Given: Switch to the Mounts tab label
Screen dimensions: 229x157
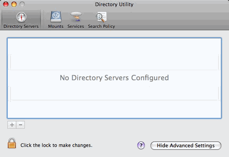Looking at the screenshot, I should [56, 26].
